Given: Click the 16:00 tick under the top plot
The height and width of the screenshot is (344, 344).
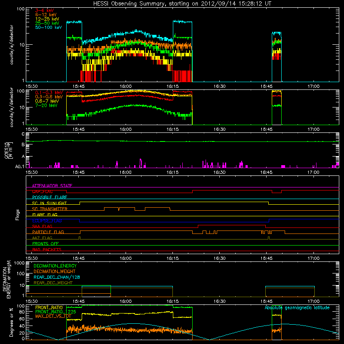Looking at the screenshot, I should point(126,86).
